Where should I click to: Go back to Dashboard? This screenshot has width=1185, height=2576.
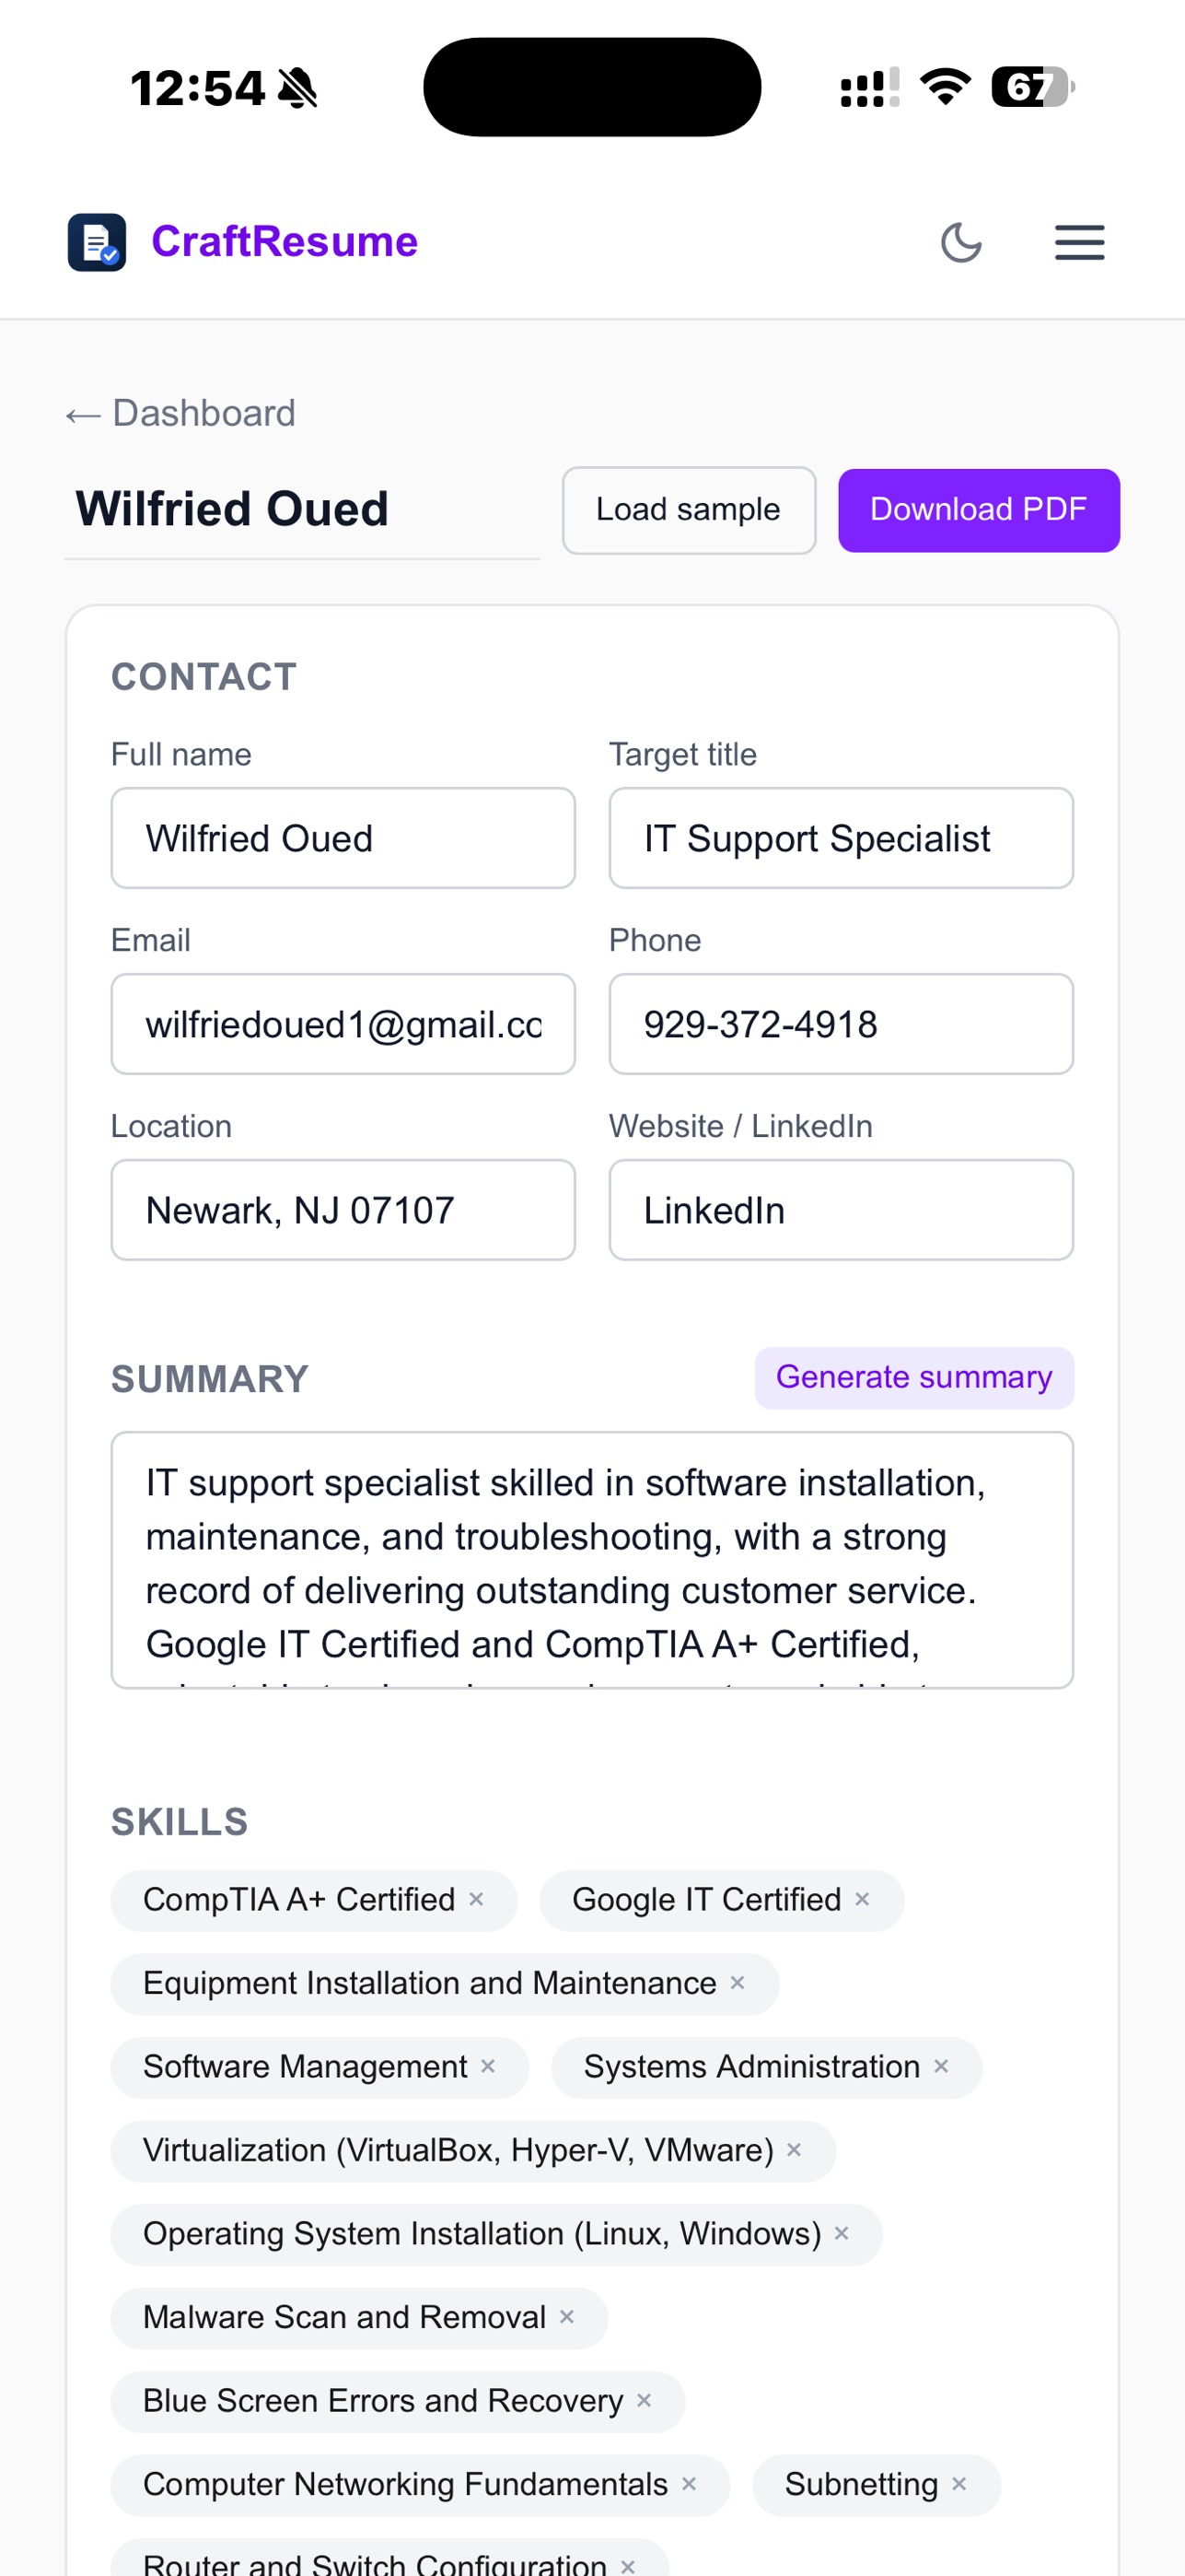(x=180, y=413)
